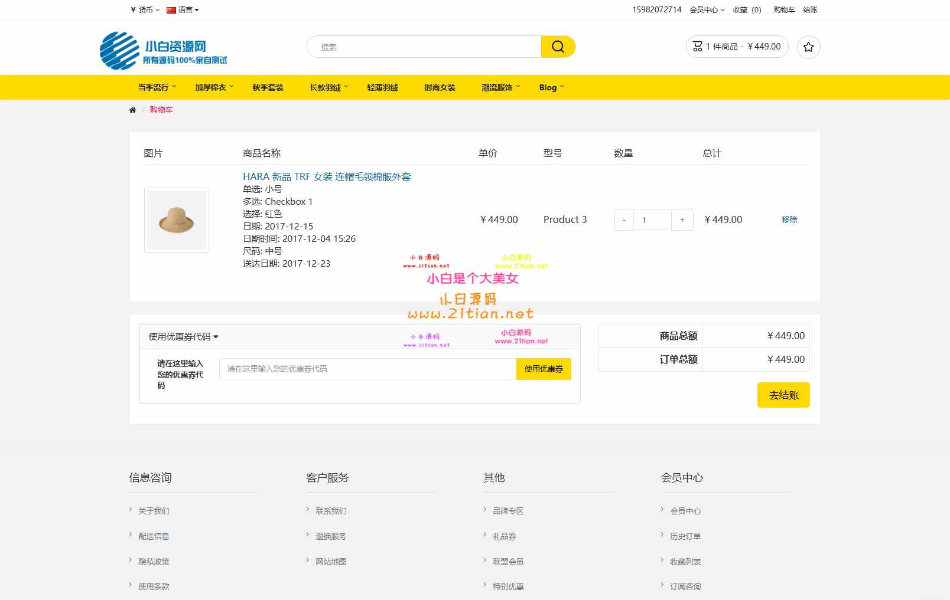Screen dimensions: 950x600
Task: Click the home breadcrumb icon
Action: [x=132, y=110]
